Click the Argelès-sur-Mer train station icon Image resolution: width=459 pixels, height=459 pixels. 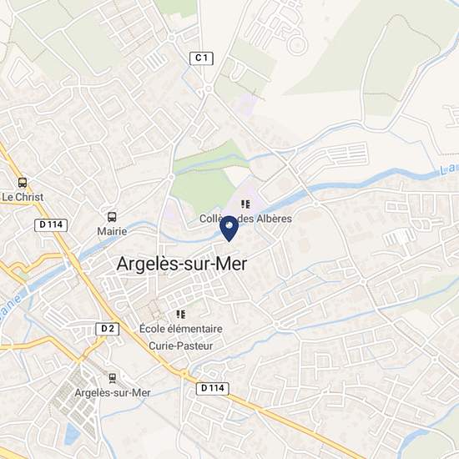click(x=113, y=378)
